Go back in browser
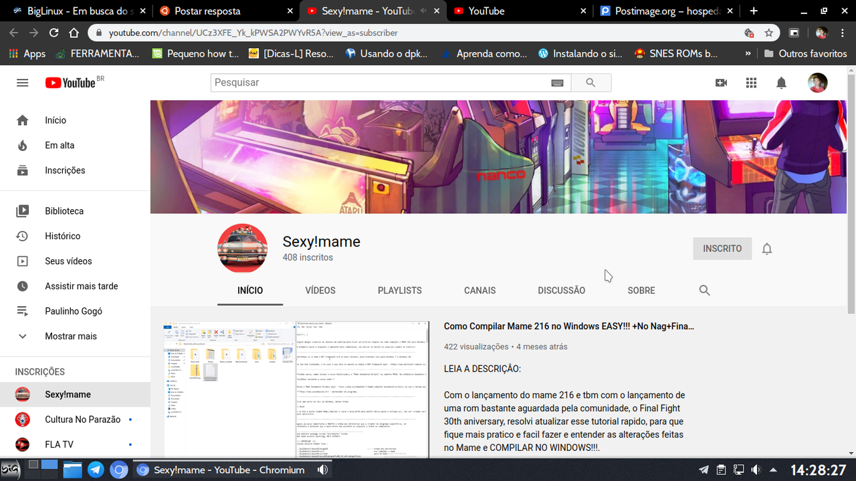This screenshot has width=856, height=481. [x=14, y=33]
